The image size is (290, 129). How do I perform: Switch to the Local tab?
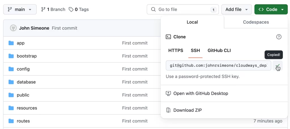click(192, 22)
